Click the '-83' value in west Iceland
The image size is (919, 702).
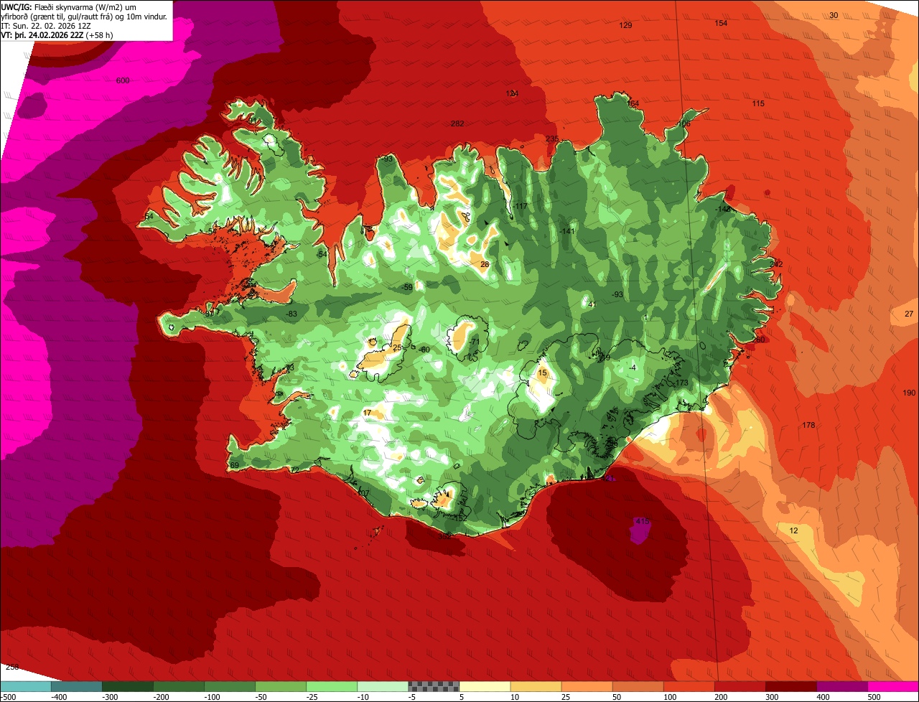(291, 314)
